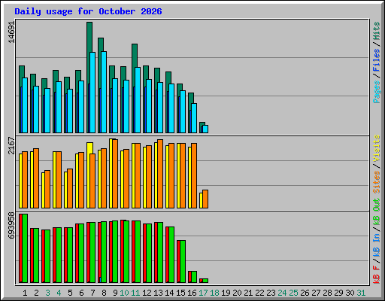Click the cyan pages bar for day 1
The width and height of the screenshot is (385, 301).
click(x=25, y=105)
